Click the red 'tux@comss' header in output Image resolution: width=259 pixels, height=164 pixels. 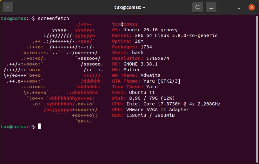(x=125, y=24)
